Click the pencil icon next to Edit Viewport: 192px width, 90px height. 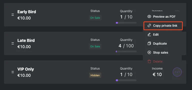(149, 35)
